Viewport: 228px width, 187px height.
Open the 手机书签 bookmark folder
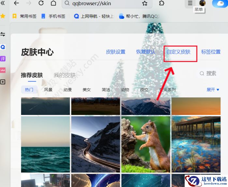53,16
